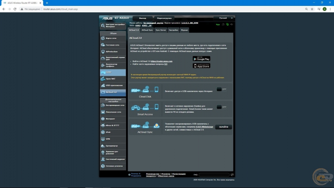Expand the Русский language dropdown
334x188 pixels.
point(224,18)
